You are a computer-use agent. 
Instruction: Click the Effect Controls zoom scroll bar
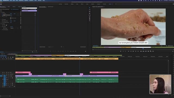[x=29, y=51]
